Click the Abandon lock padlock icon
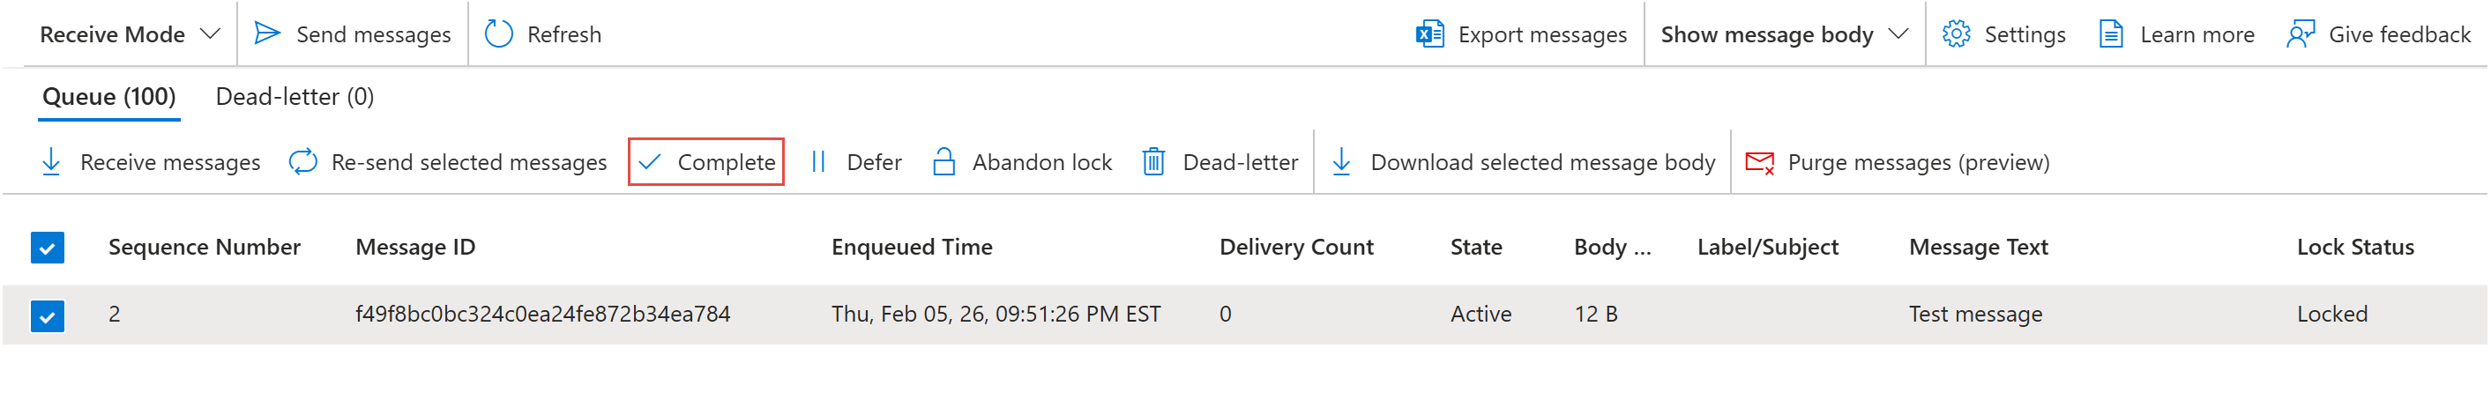The image size is (2491, 393). click(x=943, y=162)
